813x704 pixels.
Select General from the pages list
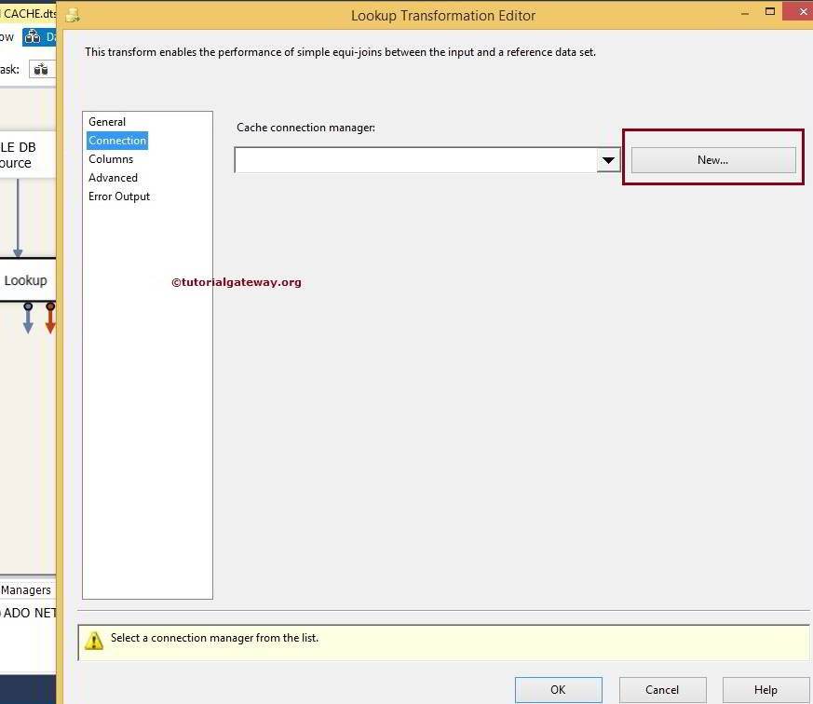[106, 121]
